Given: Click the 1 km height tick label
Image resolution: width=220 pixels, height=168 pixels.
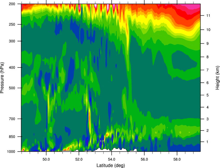Looking at the screenshot, I should tap(207, 142).
